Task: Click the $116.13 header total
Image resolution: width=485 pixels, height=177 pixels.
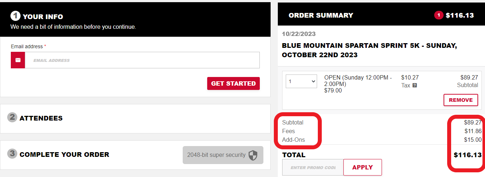Action: tap(460, 15)
